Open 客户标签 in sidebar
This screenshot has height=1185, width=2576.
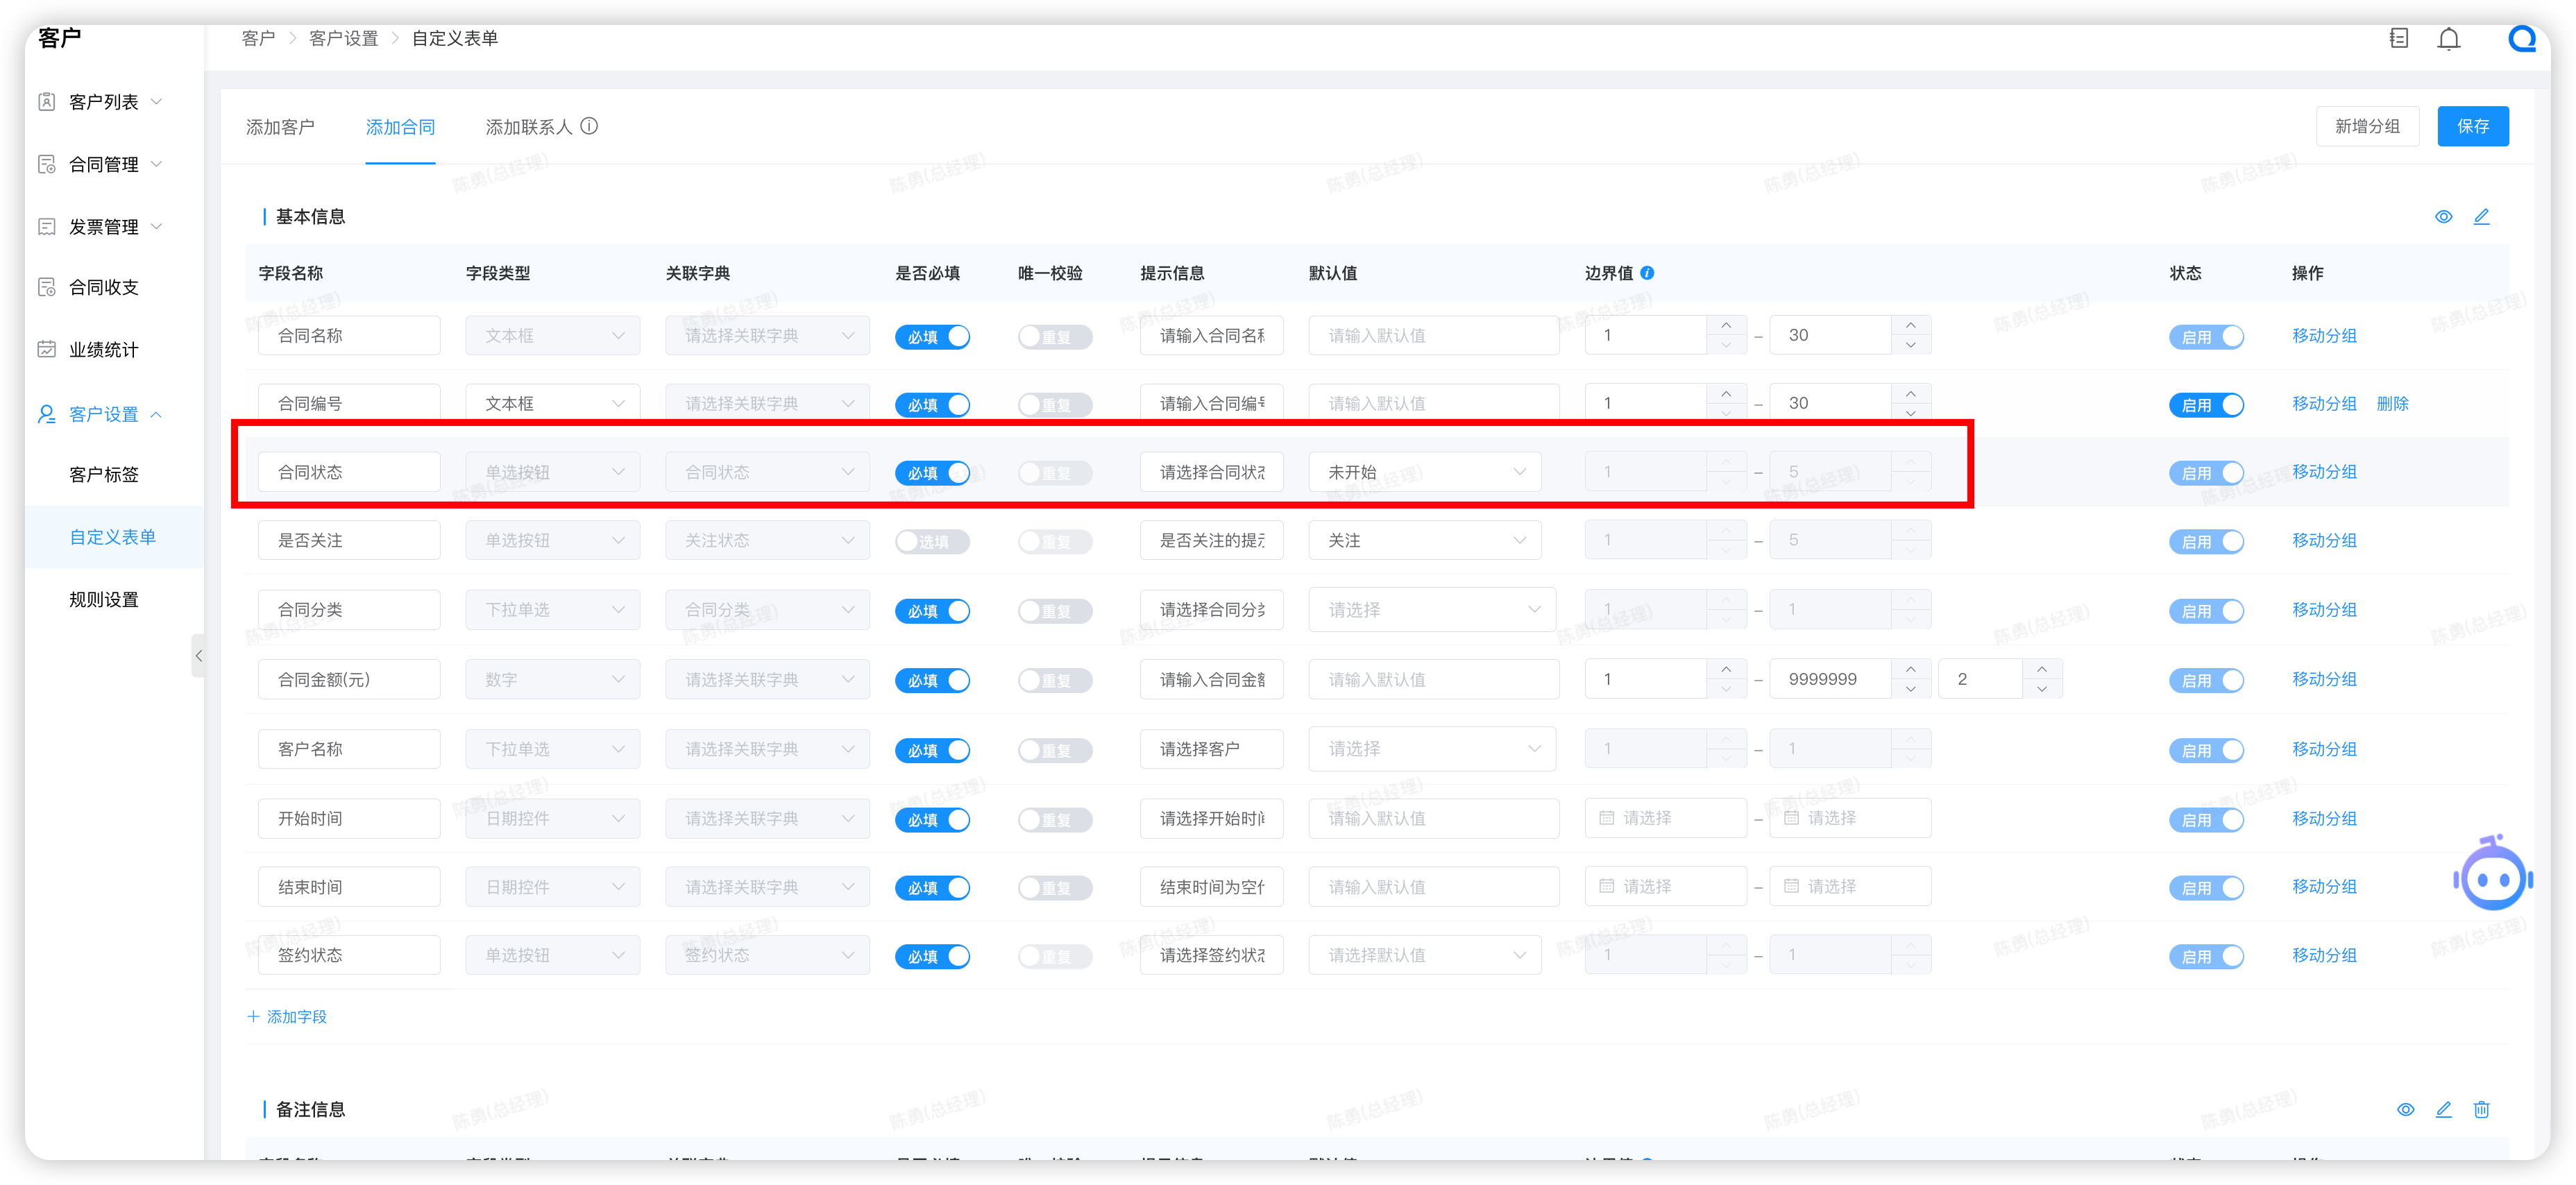coord(104,474)
